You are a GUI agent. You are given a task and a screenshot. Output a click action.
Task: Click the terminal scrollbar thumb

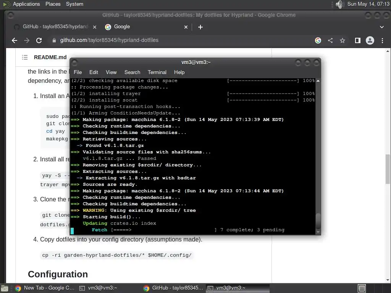[x=318, y=222]
